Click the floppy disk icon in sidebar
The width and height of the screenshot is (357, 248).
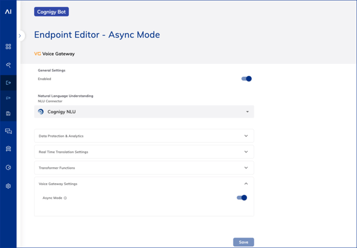(8, 113)
